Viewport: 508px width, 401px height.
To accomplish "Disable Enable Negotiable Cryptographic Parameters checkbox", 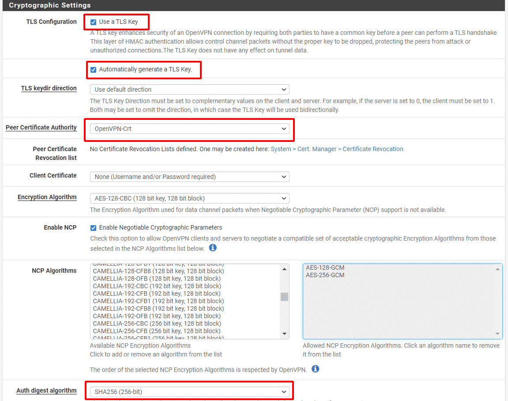I will [x=93, y=228].
